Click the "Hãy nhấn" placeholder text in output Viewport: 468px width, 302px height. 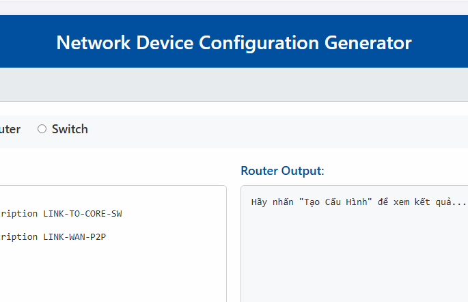(x=272, y=202)
